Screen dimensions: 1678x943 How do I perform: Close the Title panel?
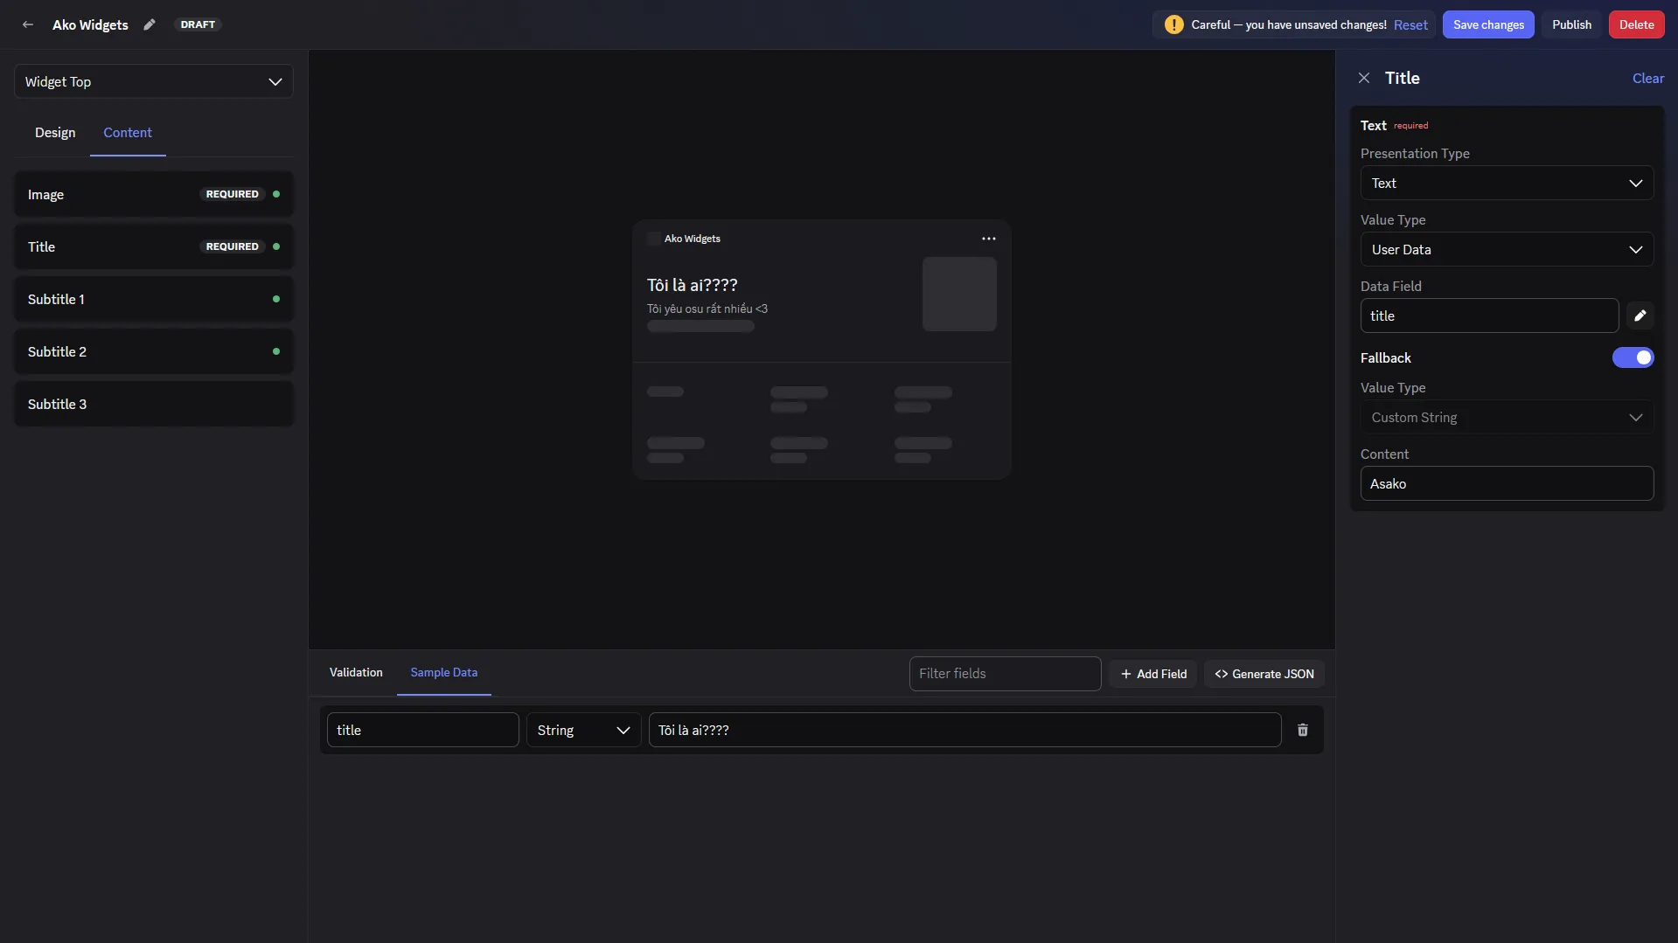tap(1364, 78)
